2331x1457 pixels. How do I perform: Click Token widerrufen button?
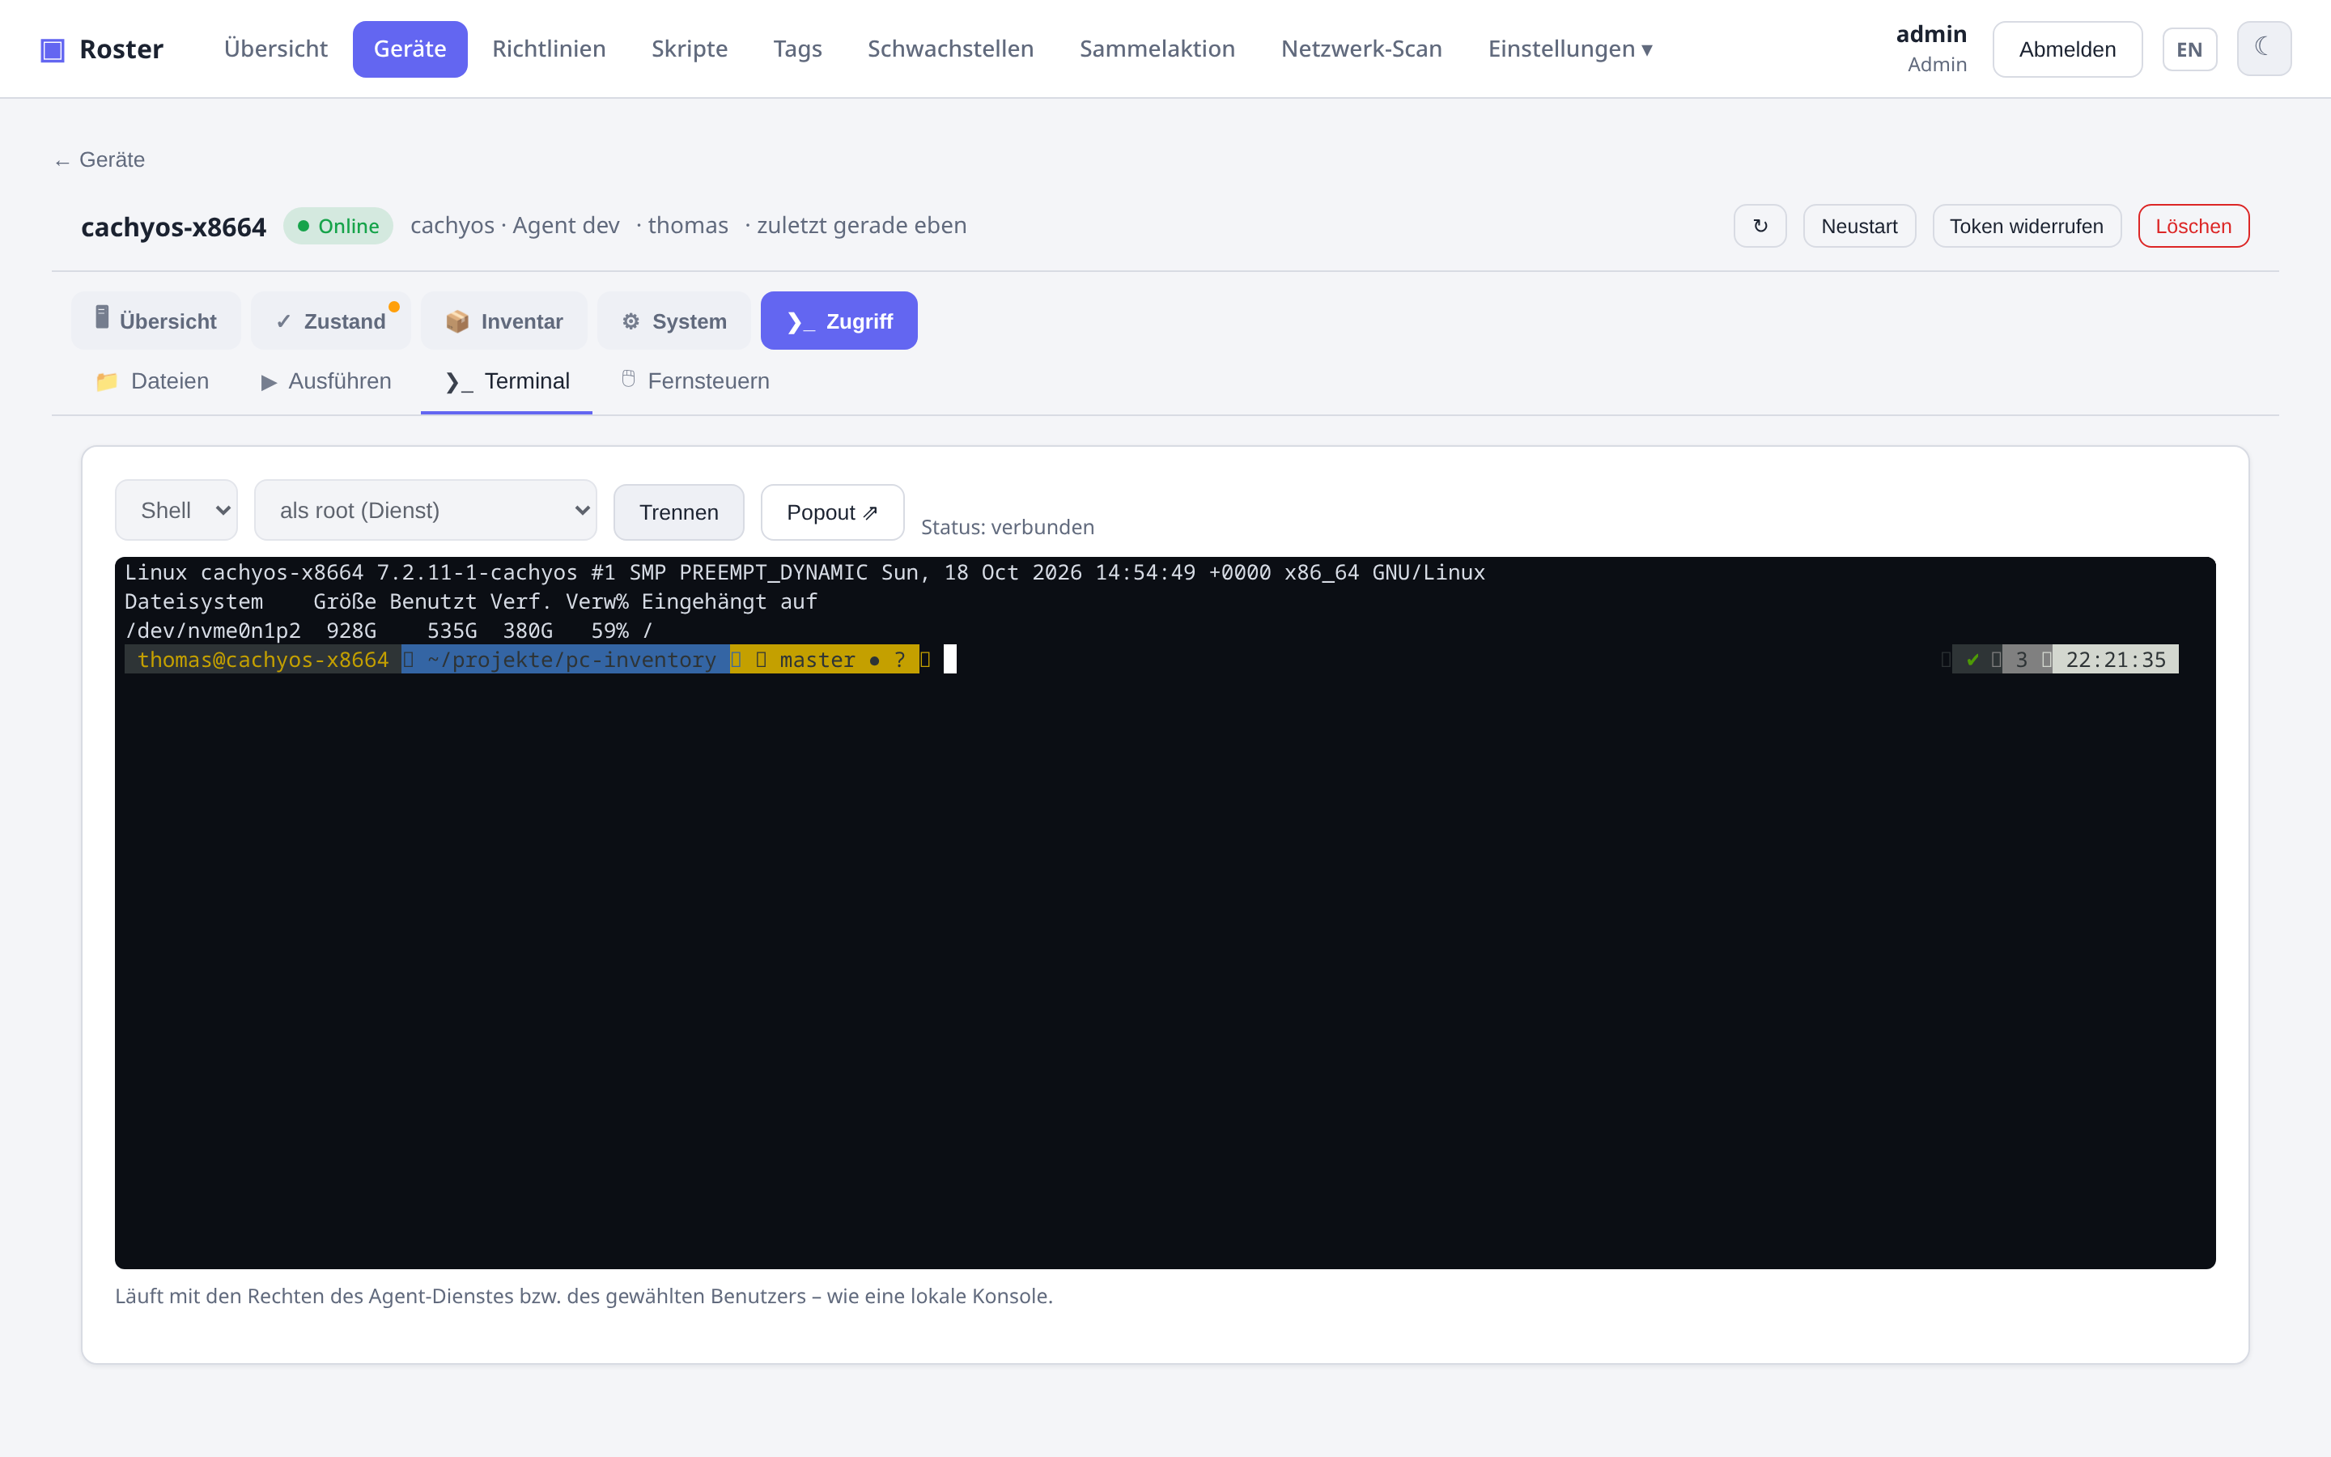tap(2027, 227)
